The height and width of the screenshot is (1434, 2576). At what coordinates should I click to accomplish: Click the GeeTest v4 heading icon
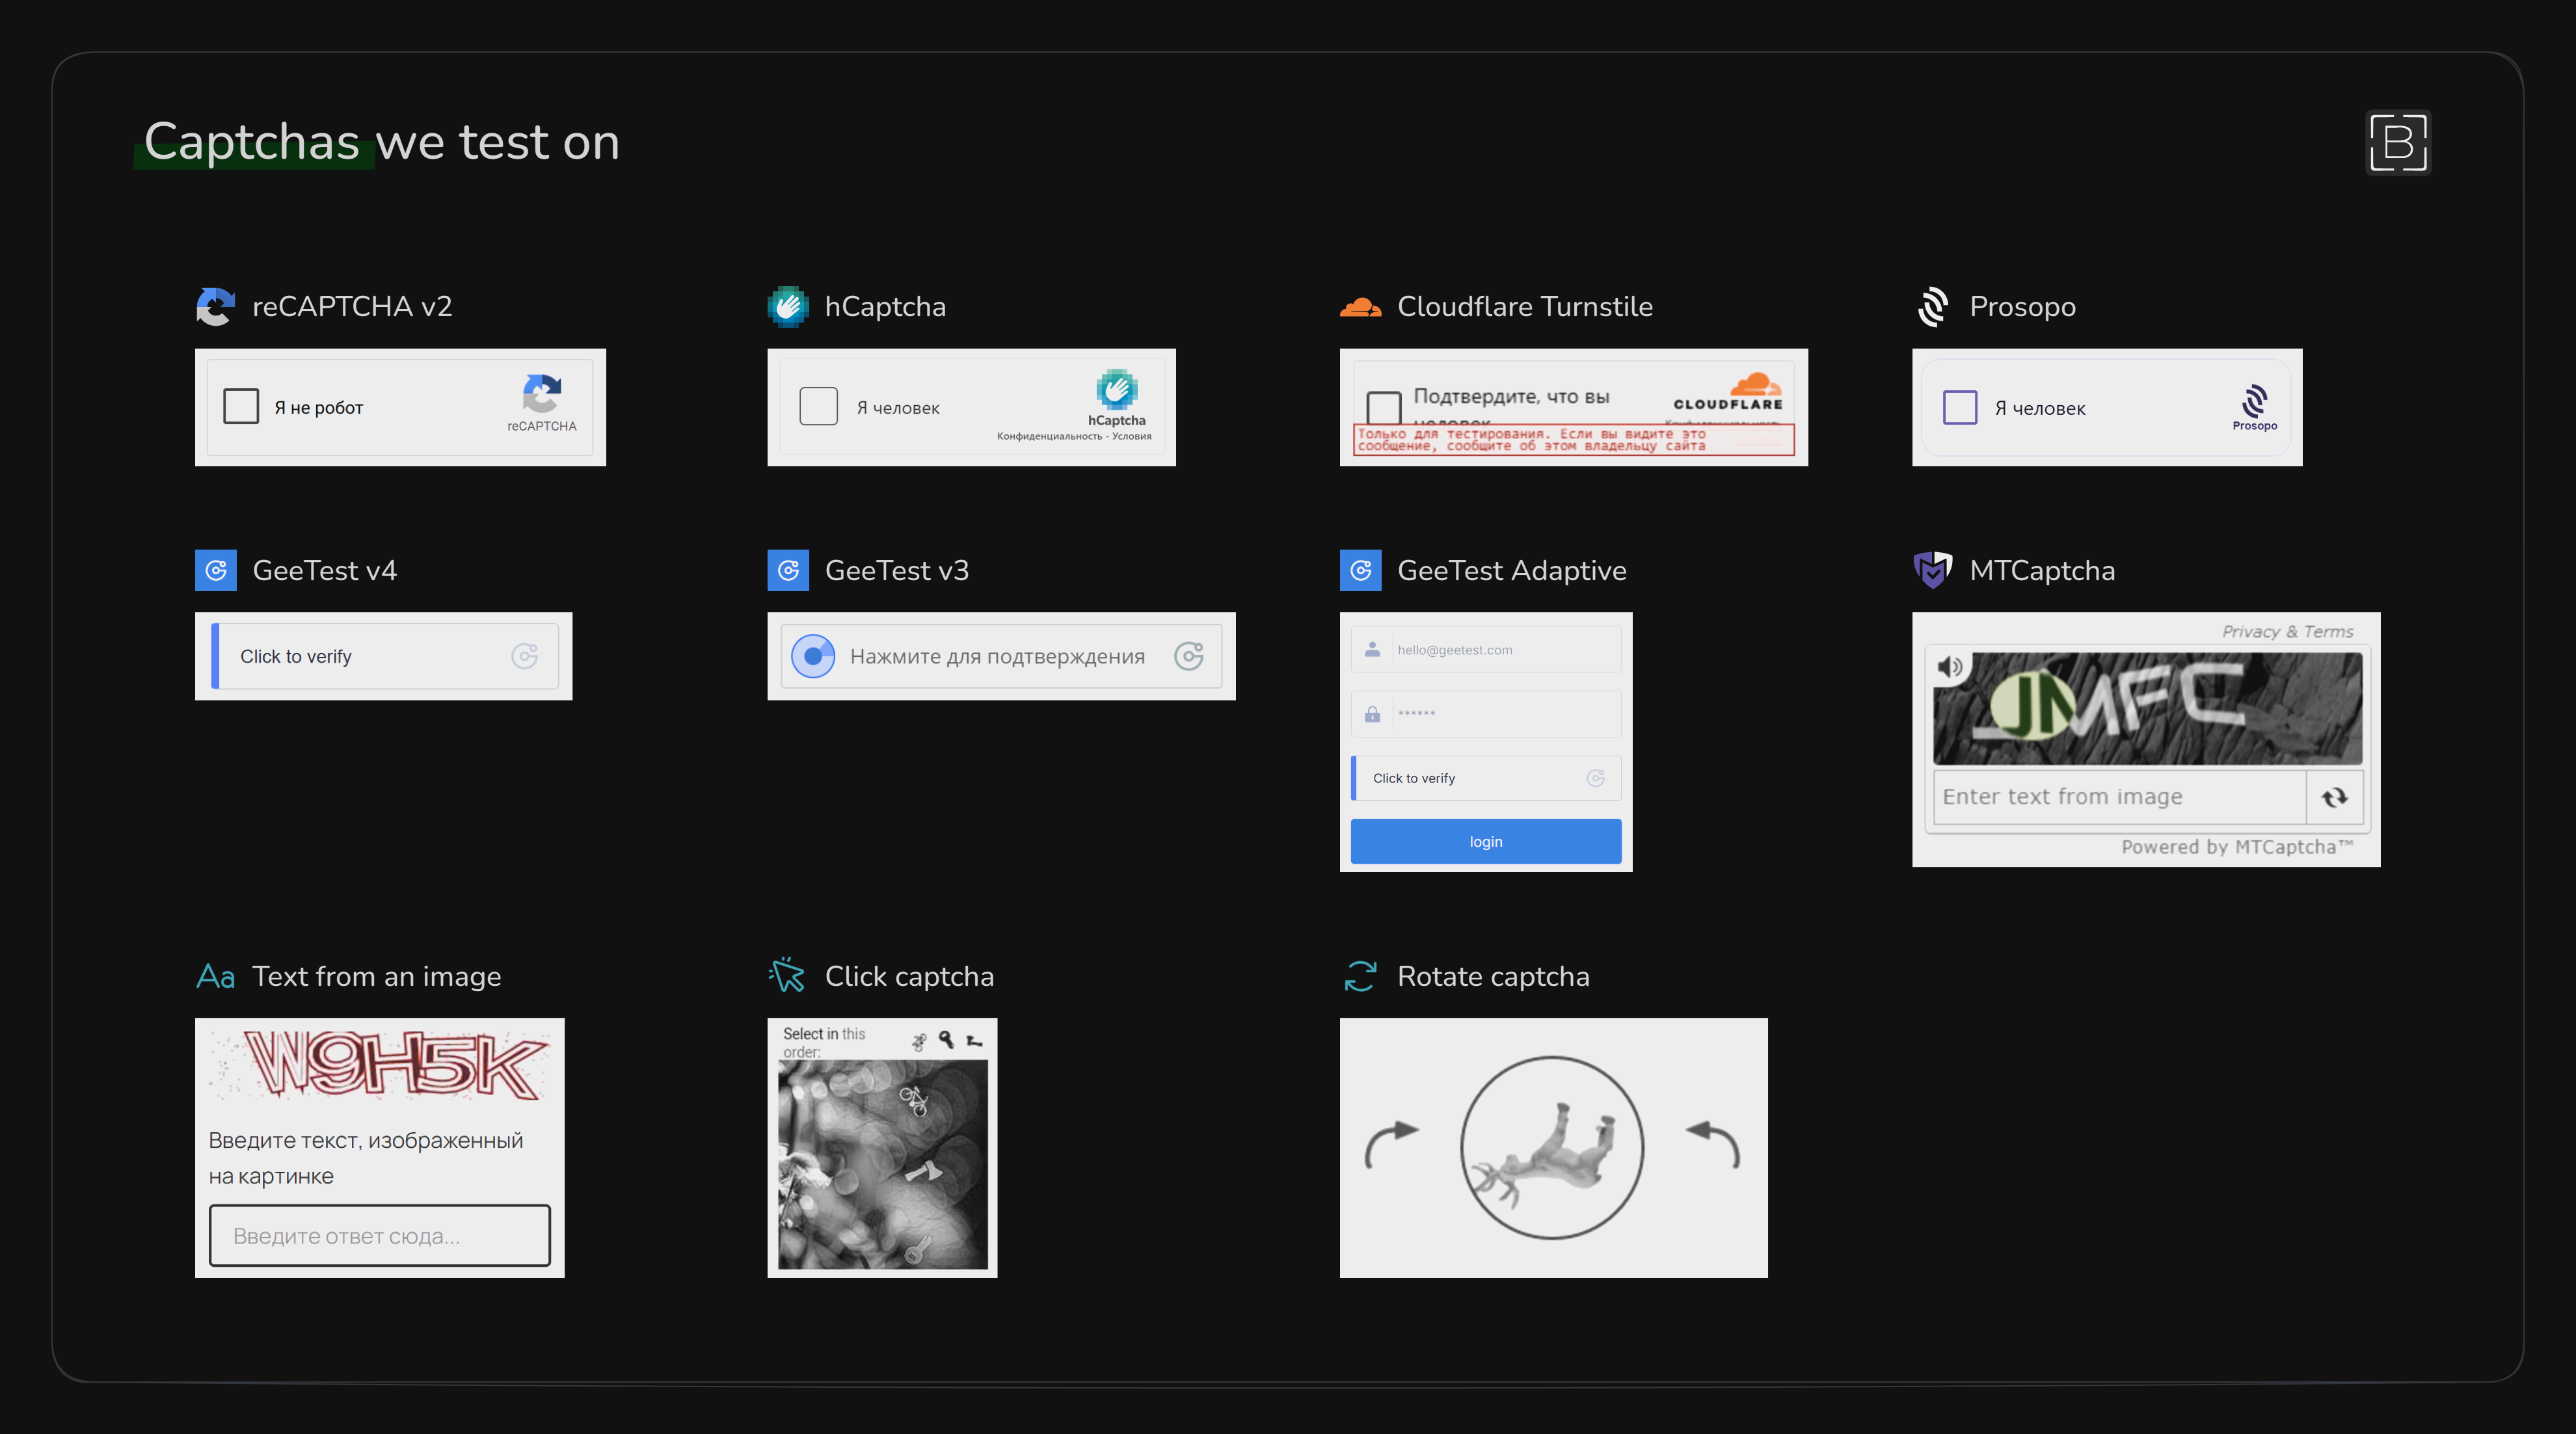[216, 570]
